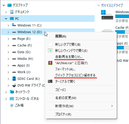Image resolution: width=129 pixels, height=124 pixels.
Task: Expand the コントロール パネル node
Action: (6, 99)
